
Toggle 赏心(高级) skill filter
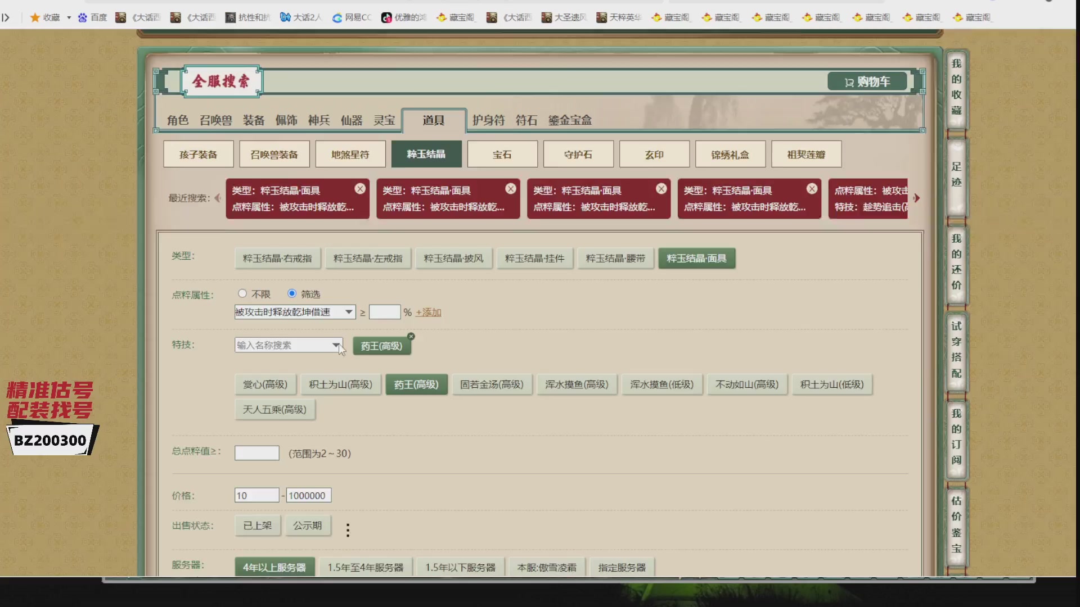coord(265,385)
